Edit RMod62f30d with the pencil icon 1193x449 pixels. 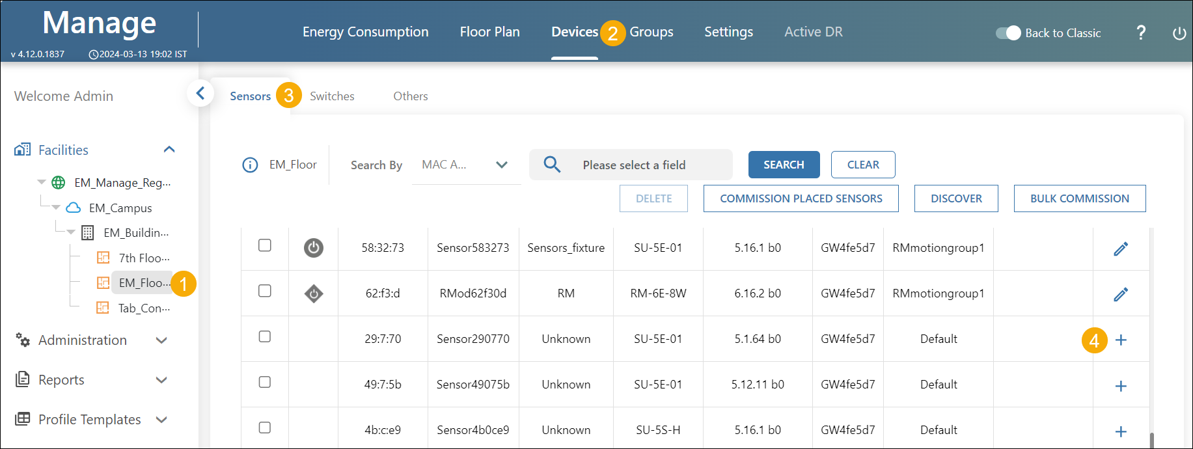click(1121, 294)
